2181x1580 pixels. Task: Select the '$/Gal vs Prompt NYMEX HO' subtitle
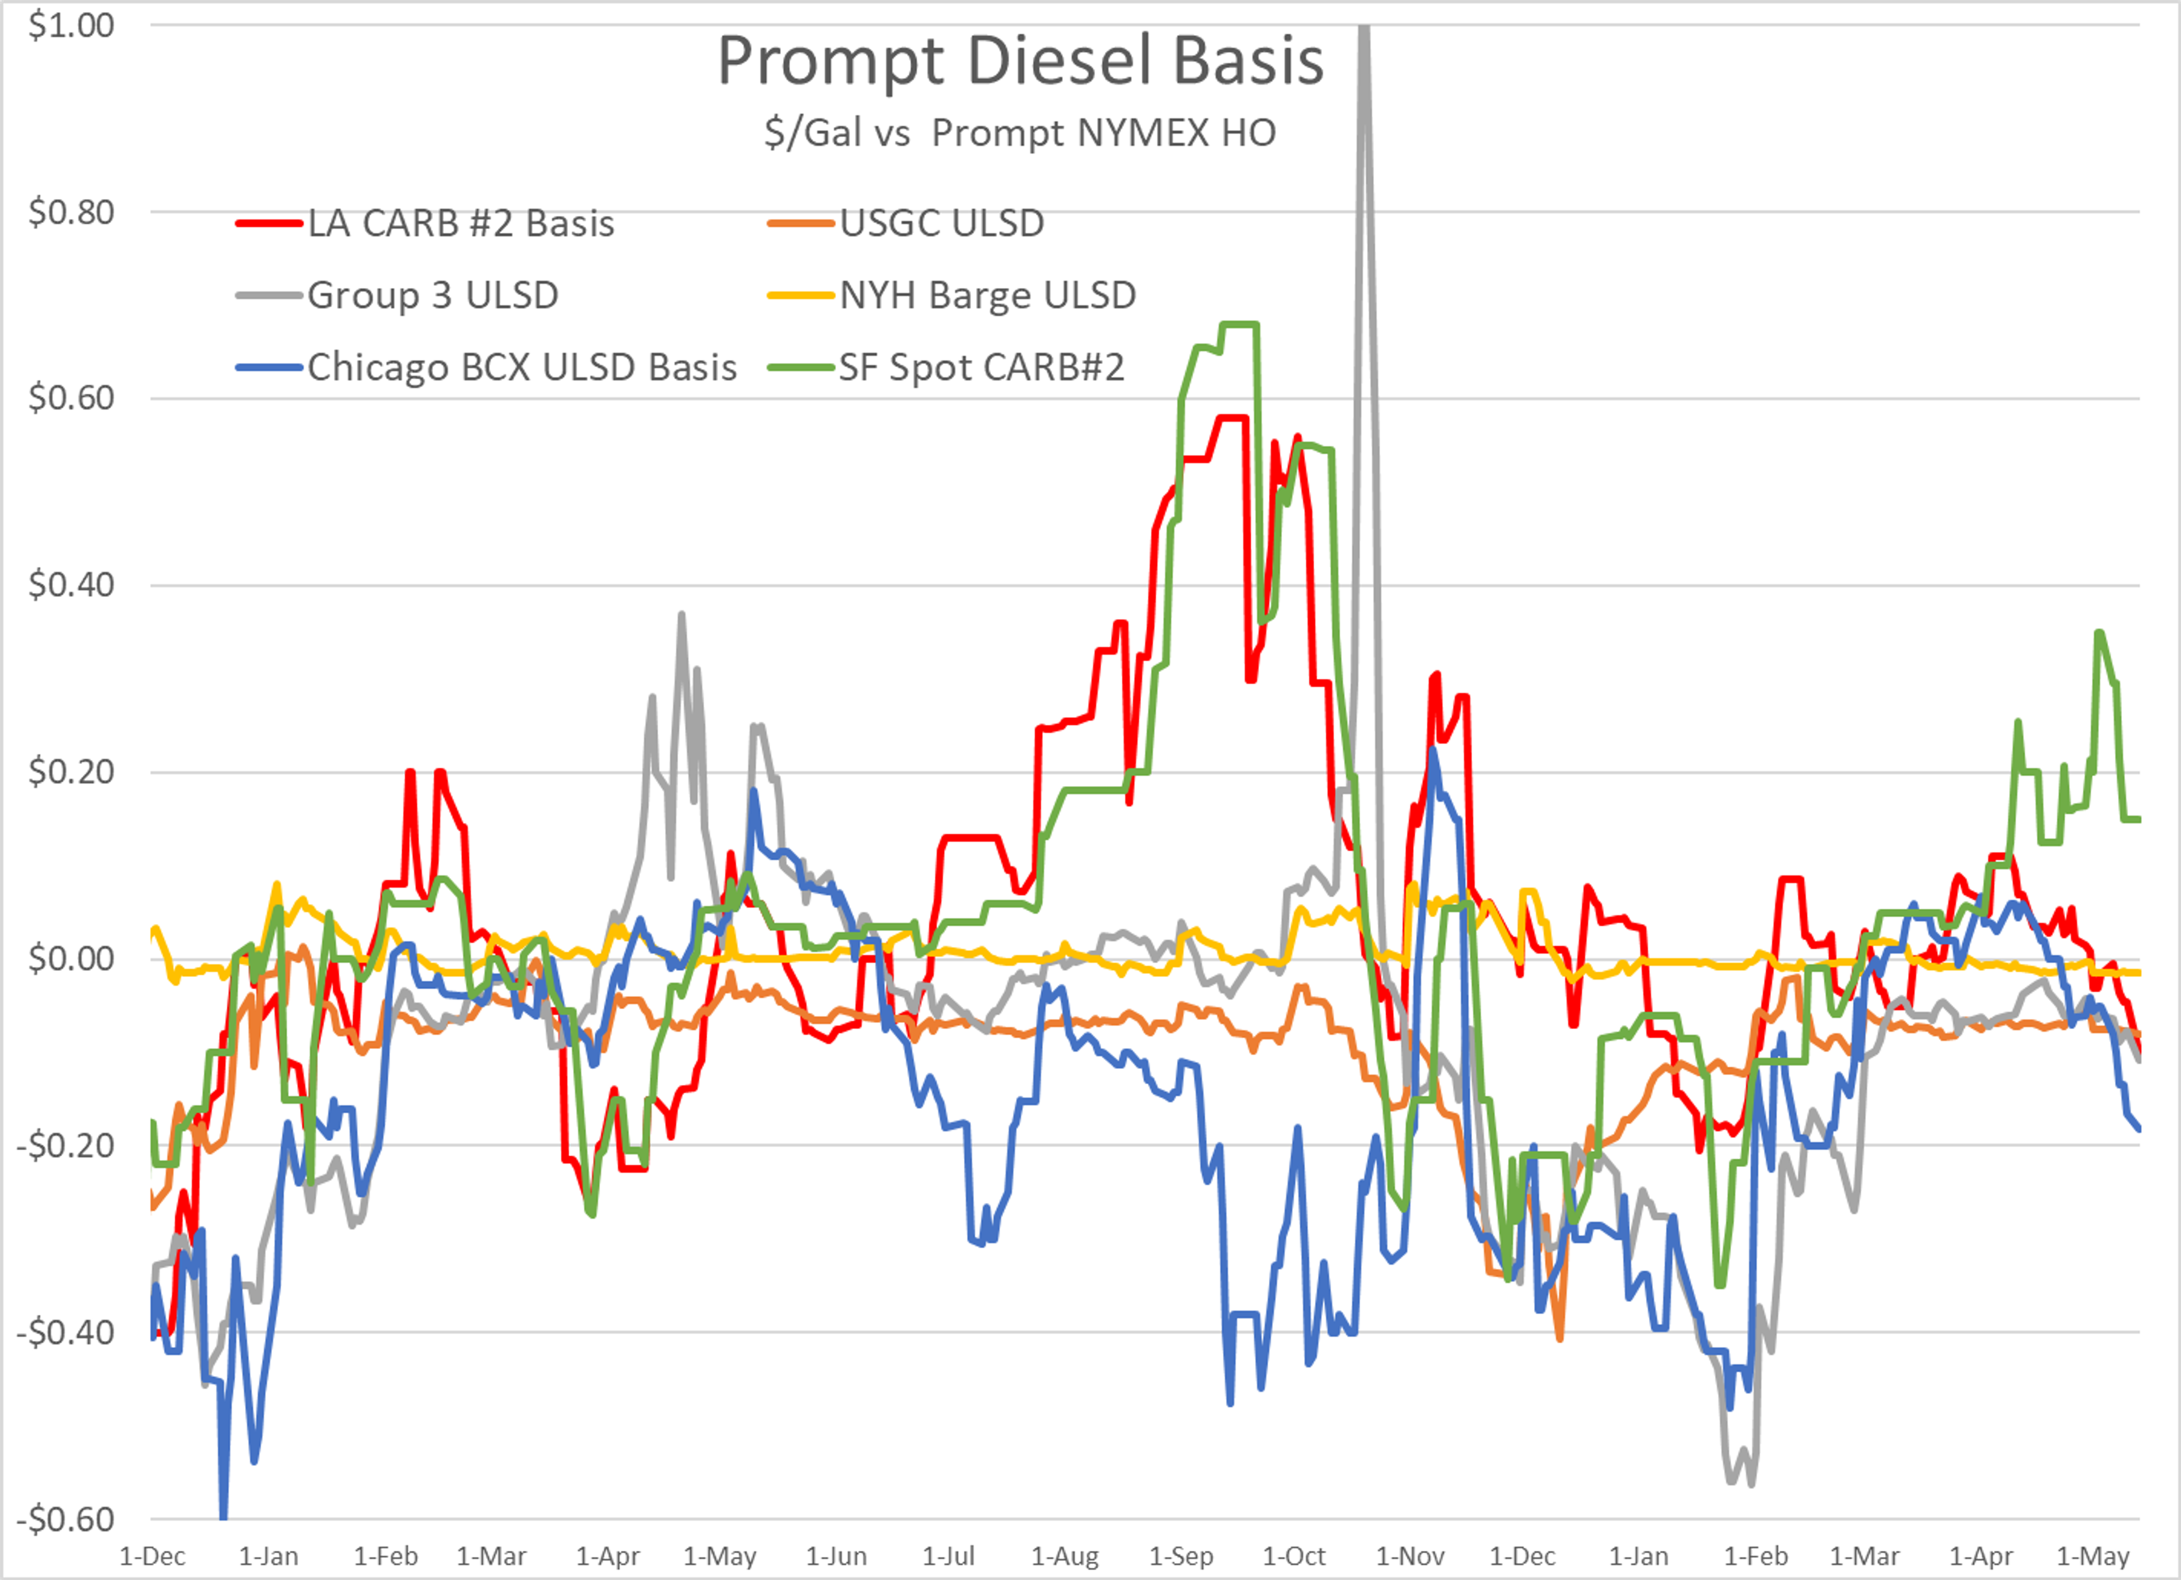[x=1020, y=133]
